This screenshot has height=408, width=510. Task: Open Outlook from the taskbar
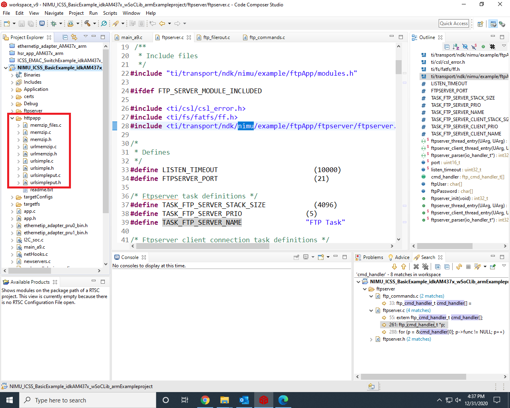[x=244, y=400]
